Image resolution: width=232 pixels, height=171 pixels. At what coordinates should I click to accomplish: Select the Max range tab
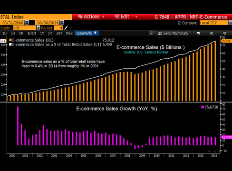coord(69,33)
